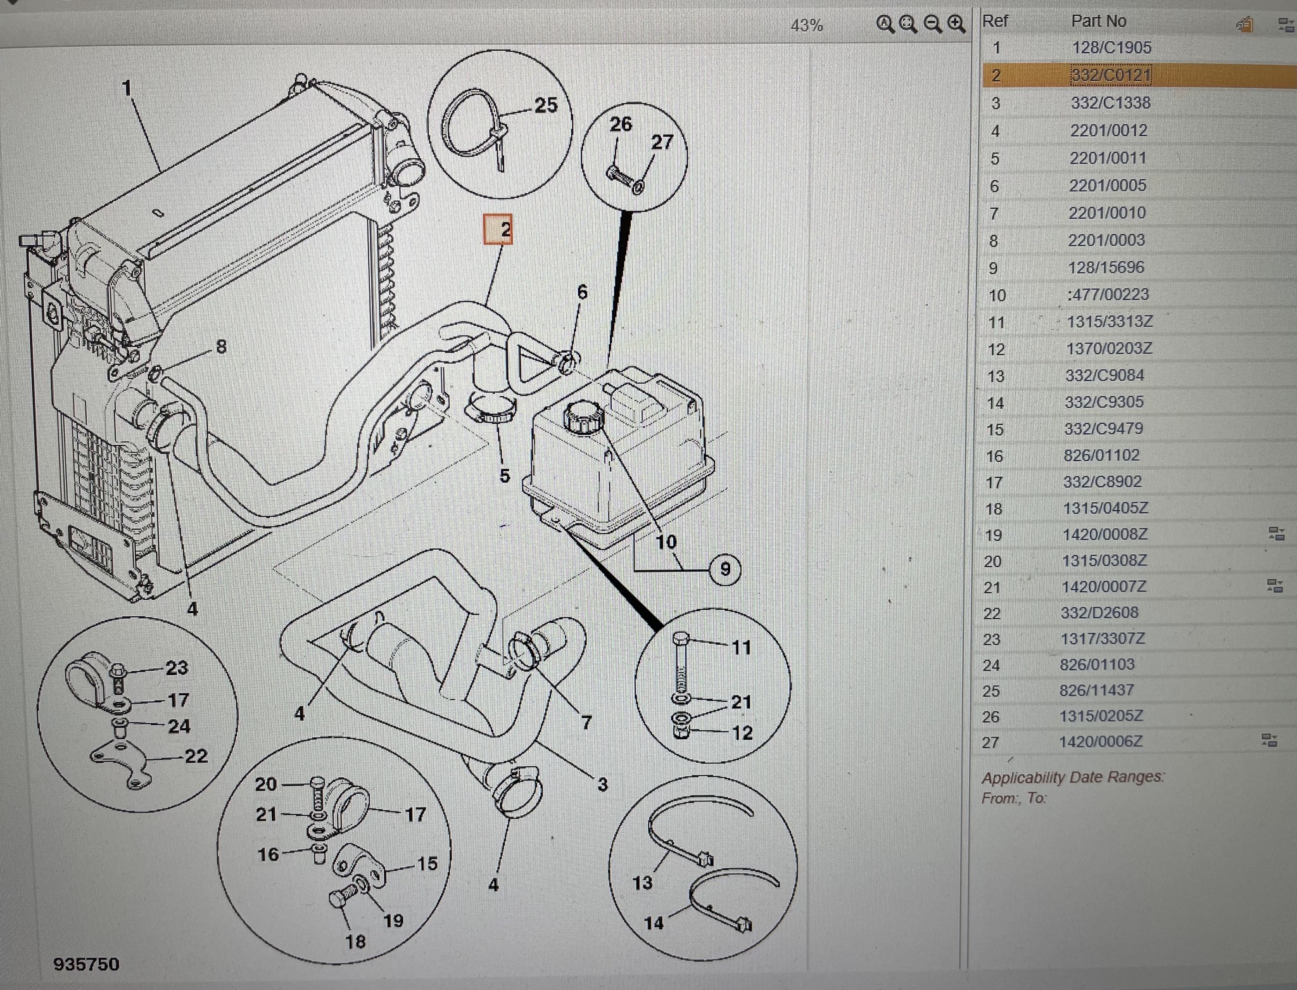Click circled callout 9 under expansion tank
1297x990 pixels.
(x=725, y=569)
